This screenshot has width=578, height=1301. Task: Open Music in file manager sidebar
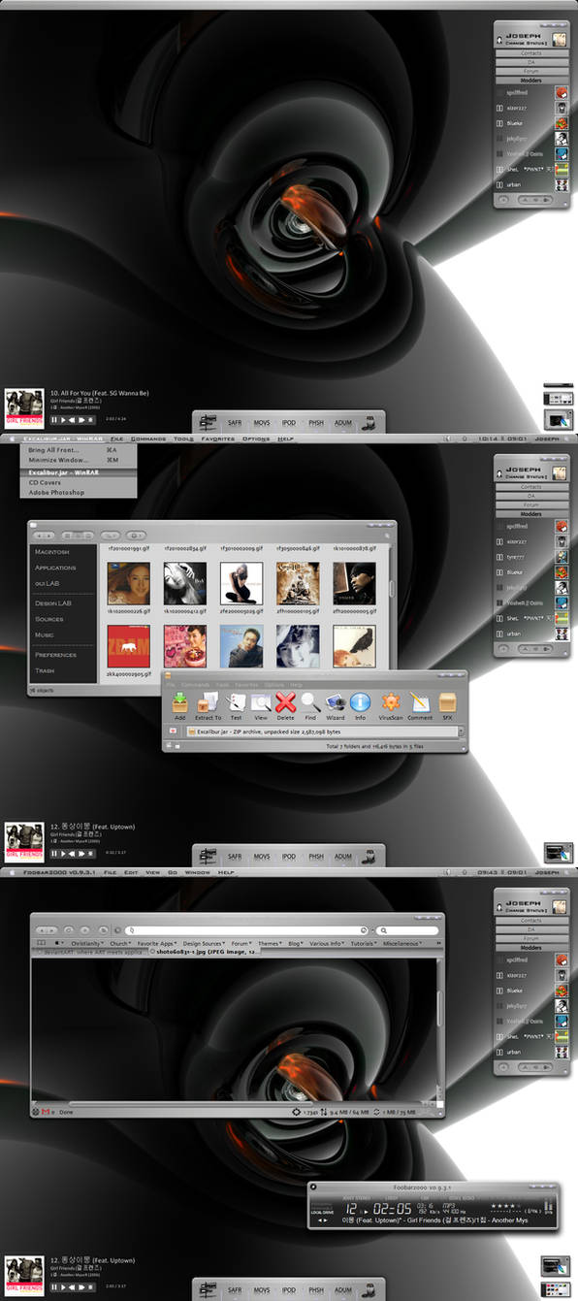click(45, 634)
